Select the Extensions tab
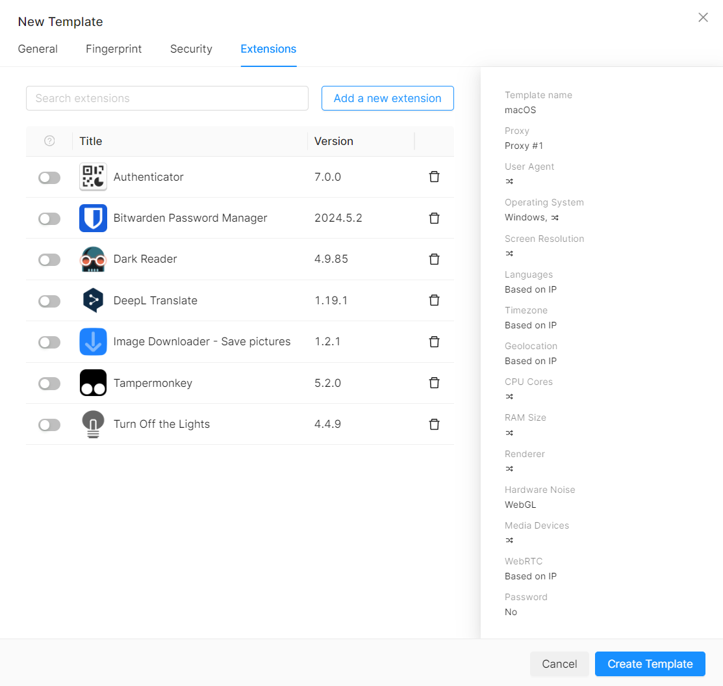 (x=268, y=49)
